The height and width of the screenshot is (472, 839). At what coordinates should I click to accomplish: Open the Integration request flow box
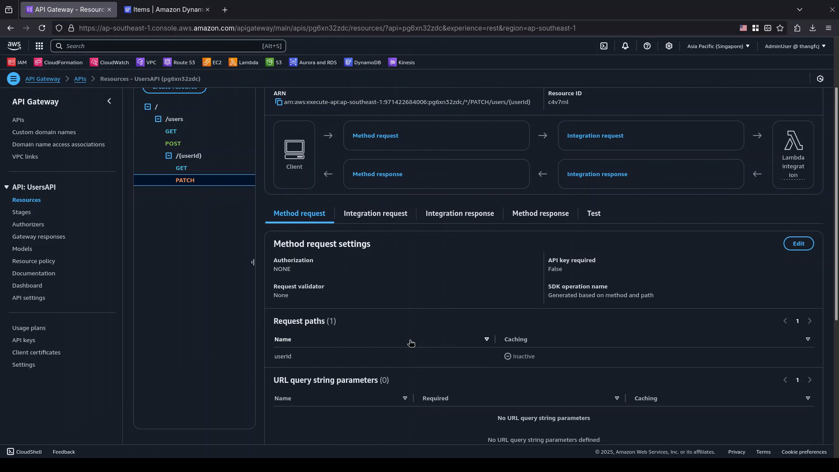click(x=651, y=135)
